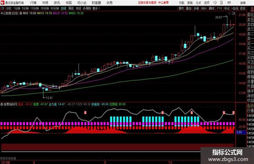This screenshot has width=254, height=164.
Task: Select the 周线 weekly period tab
Action: pyautogui.click(x=71, y=8)
